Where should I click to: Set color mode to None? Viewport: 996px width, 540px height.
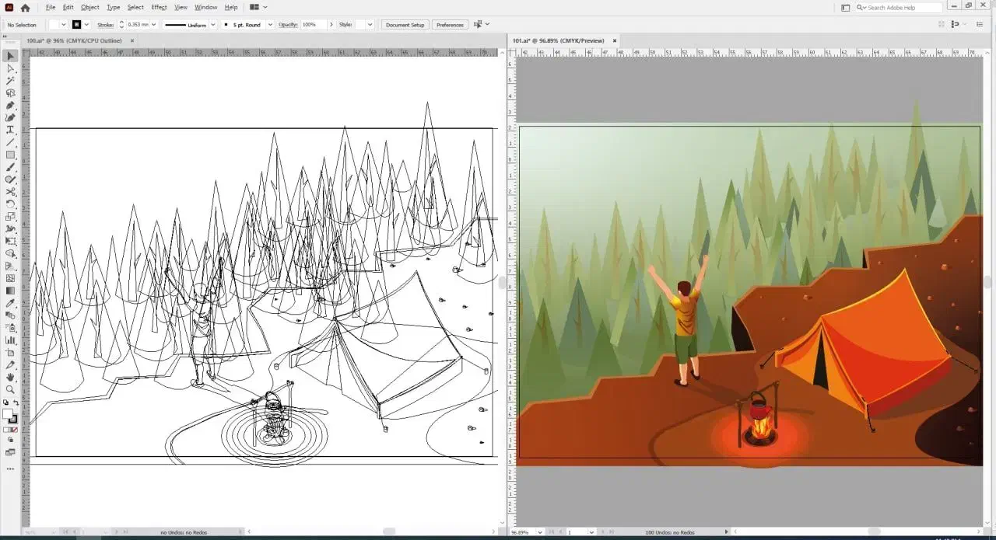point(15,429)
